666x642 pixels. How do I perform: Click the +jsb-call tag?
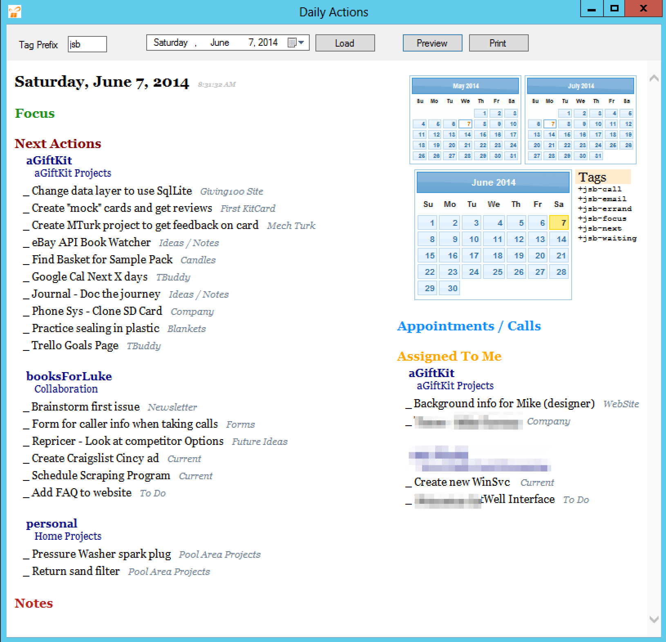[599, 189]
